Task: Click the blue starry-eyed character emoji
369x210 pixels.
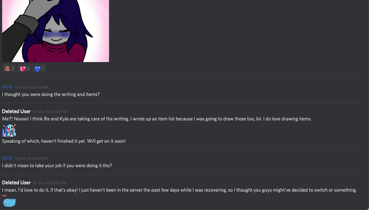Action: pos(9,130)
